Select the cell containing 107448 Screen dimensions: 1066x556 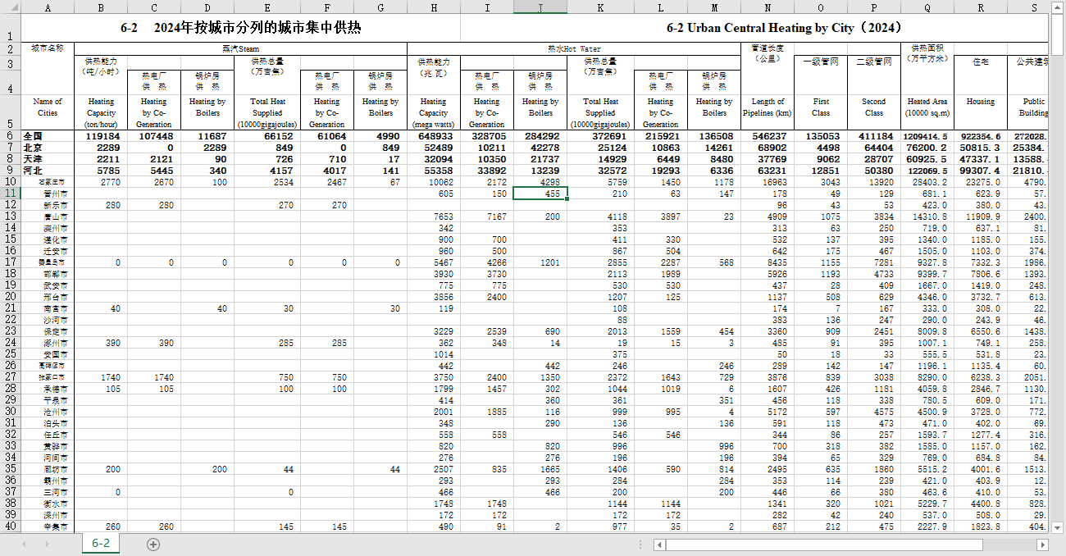pyautogui.click(x=154, y=136)
